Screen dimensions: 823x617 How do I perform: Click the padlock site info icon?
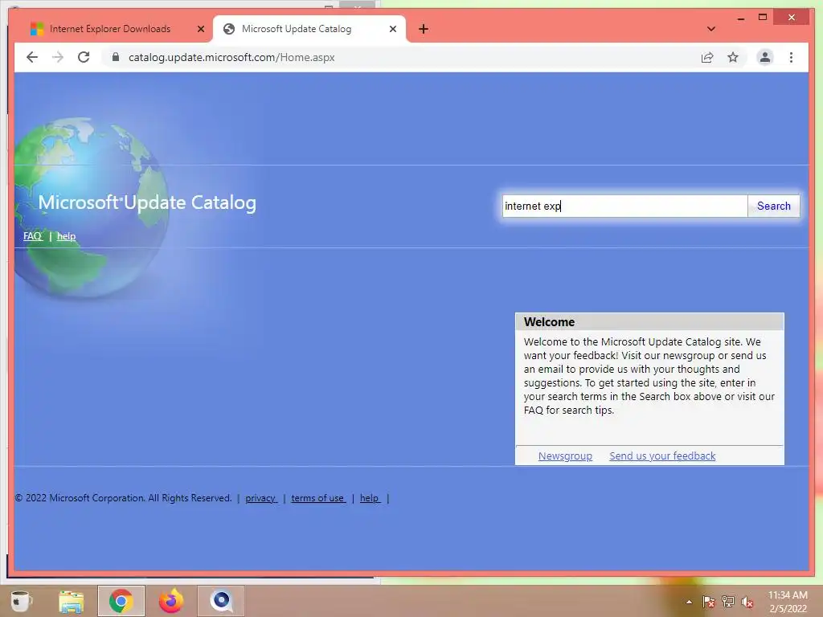click(x=116, y=57)
